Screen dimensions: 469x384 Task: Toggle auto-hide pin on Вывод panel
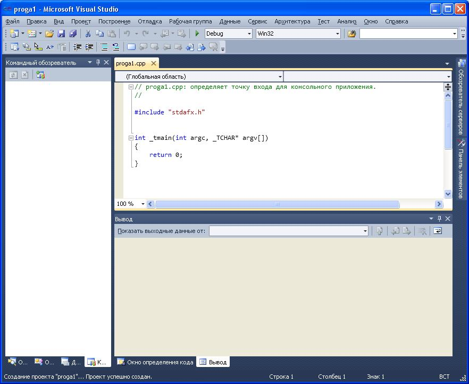tap(439, 219)
